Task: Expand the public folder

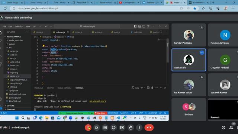Action: tap(12, 44)
